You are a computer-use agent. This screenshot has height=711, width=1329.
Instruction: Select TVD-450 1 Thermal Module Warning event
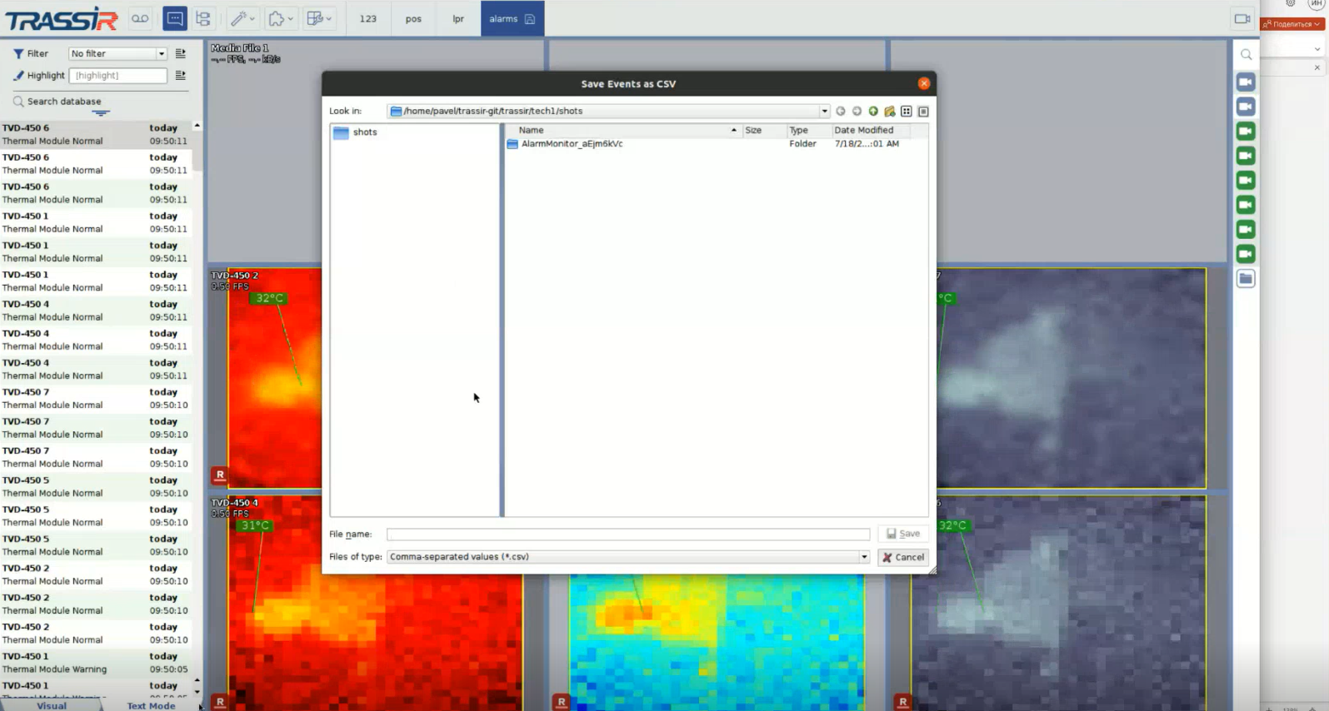96,663
